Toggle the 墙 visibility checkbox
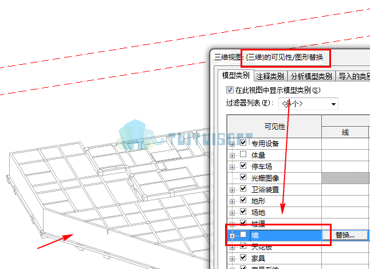The height and width of the screenshot is (269, 370). (x=243, y=235)
